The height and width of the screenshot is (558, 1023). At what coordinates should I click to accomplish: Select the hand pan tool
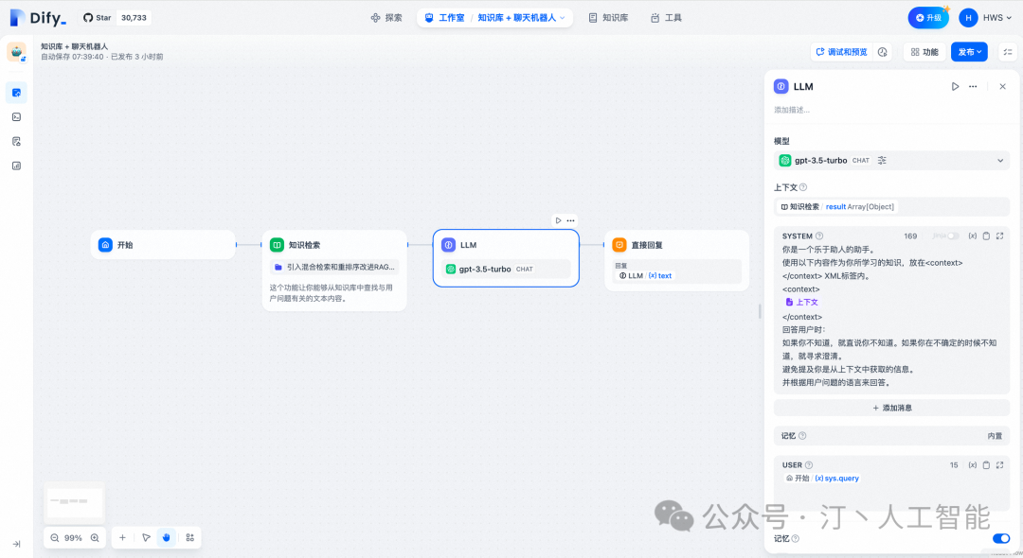pyautogui.click(x=167, y=538)
